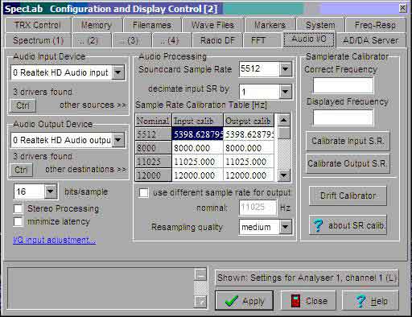Click nominal row header 11025

coord(153,162)
